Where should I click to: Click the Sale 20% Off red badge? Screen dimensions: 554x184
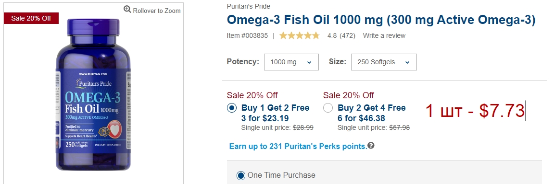point(31,18)
